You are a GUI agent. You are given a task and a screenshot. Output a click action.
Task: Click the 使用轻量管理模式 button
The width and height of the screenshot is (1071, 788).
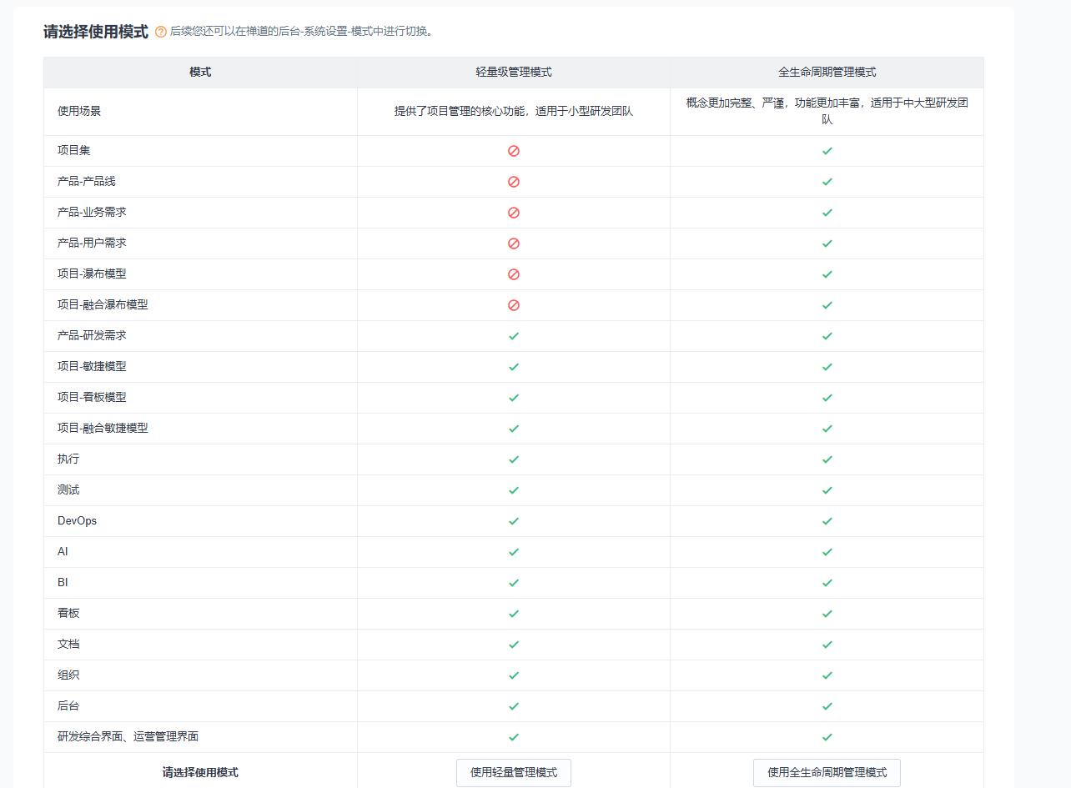pos(513,772)
